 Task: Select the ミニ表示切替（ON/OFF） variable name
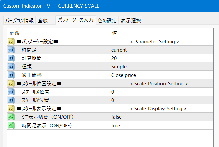(47, 117)
